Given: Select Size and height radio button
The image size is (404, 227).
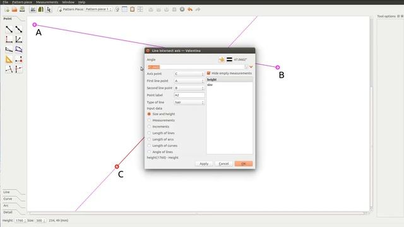Looking at the screenshot, I should pyautogui.click(x=149, y=113).
